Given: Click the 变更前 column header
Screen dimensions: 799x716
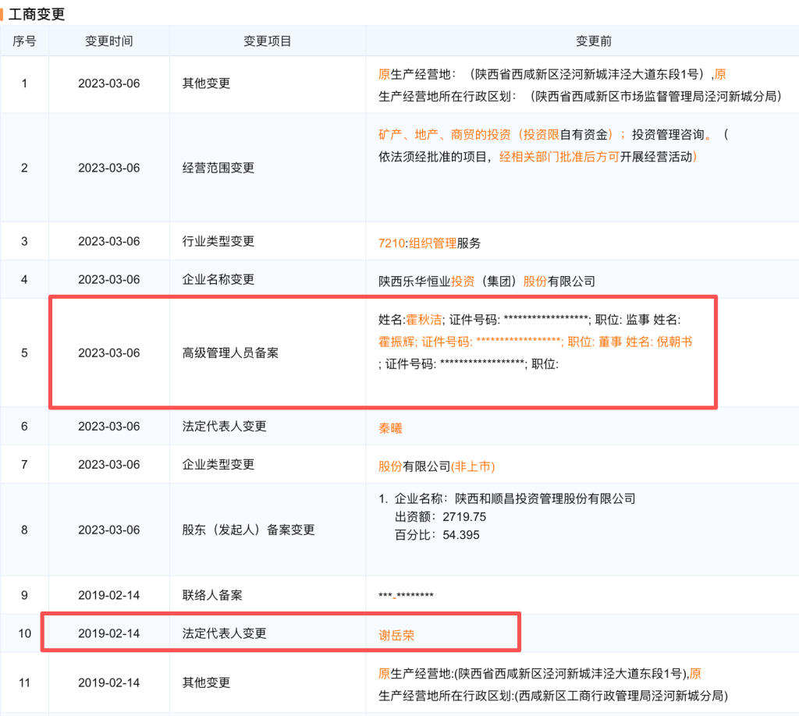Looking at the screenshot, I should (x=593, y=41).
